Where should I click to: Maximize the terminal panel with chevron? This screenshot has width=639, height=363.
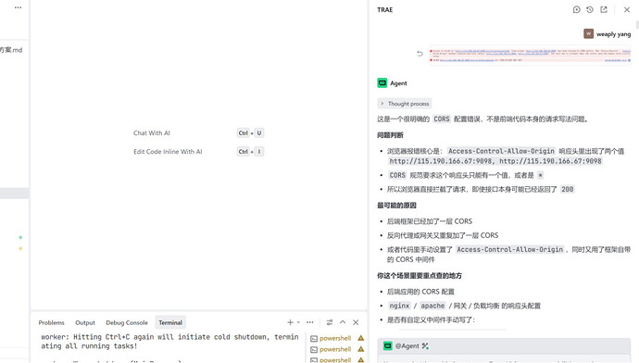tap(343, 322)
